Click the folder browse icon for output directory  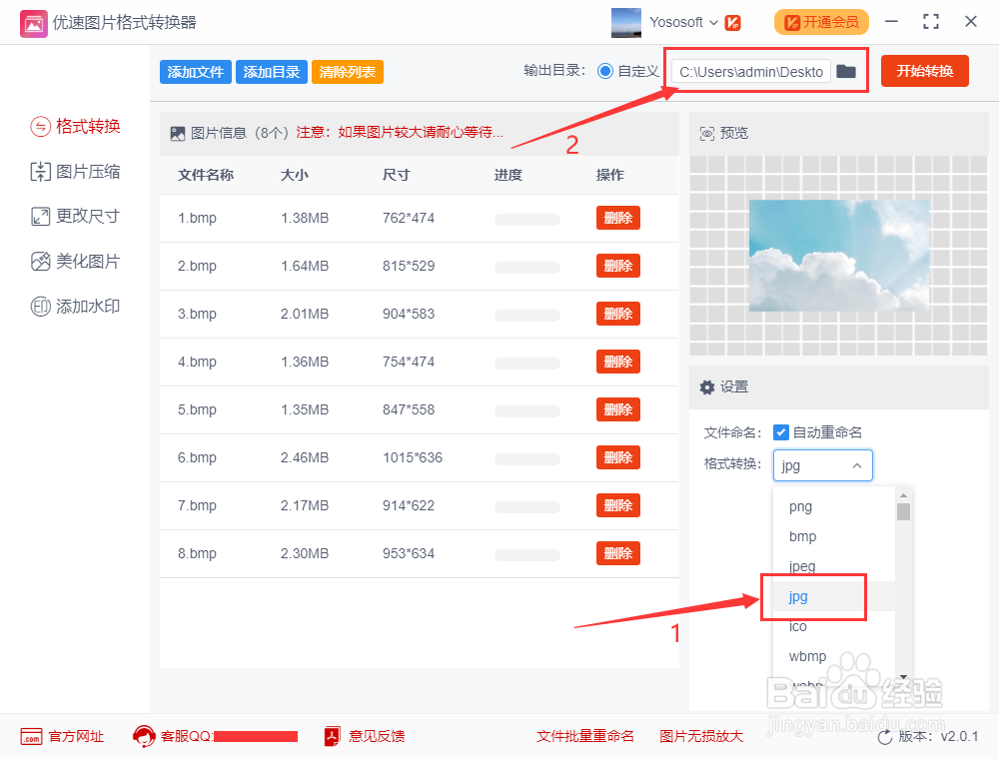(845, 71)
